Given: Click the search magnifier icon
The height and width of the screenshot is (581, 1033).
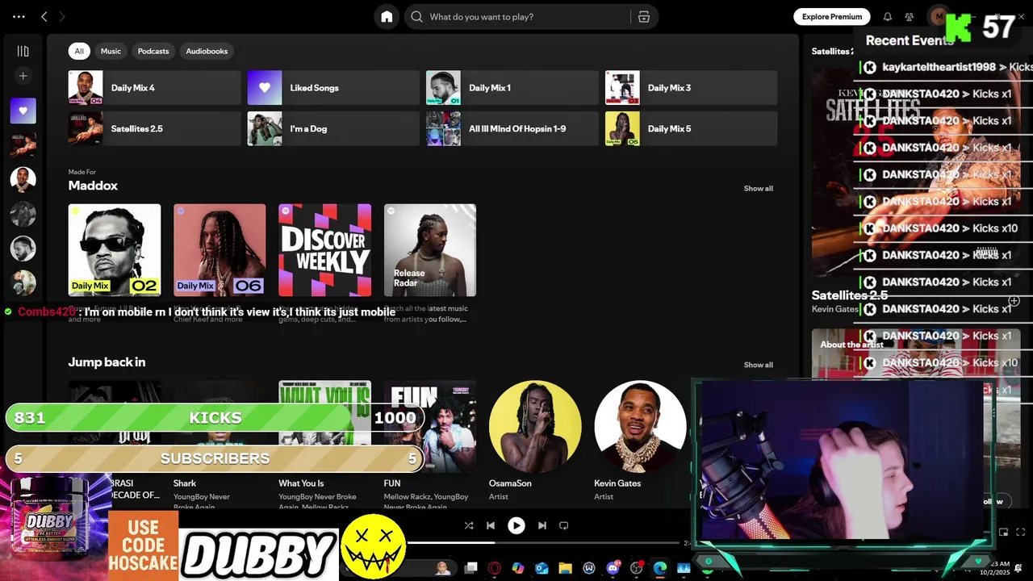Looking at the screenshot, I should 416,16.
